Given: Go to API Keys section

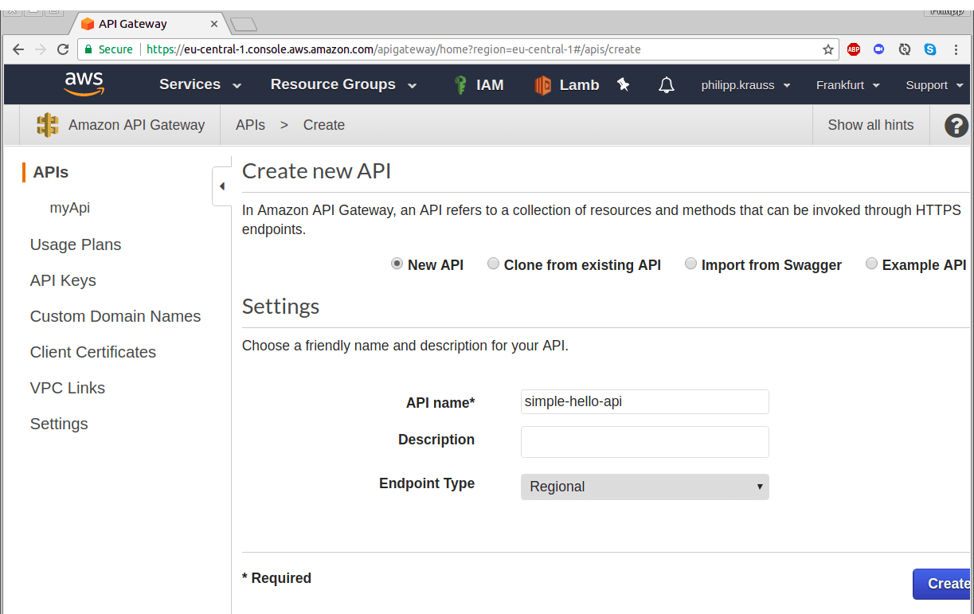Looking at the screenshot, I should (63, 280).
